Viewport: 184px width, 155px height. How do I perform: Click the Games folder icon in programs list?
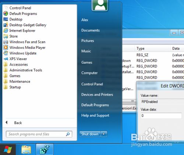(x=6, y=76)
